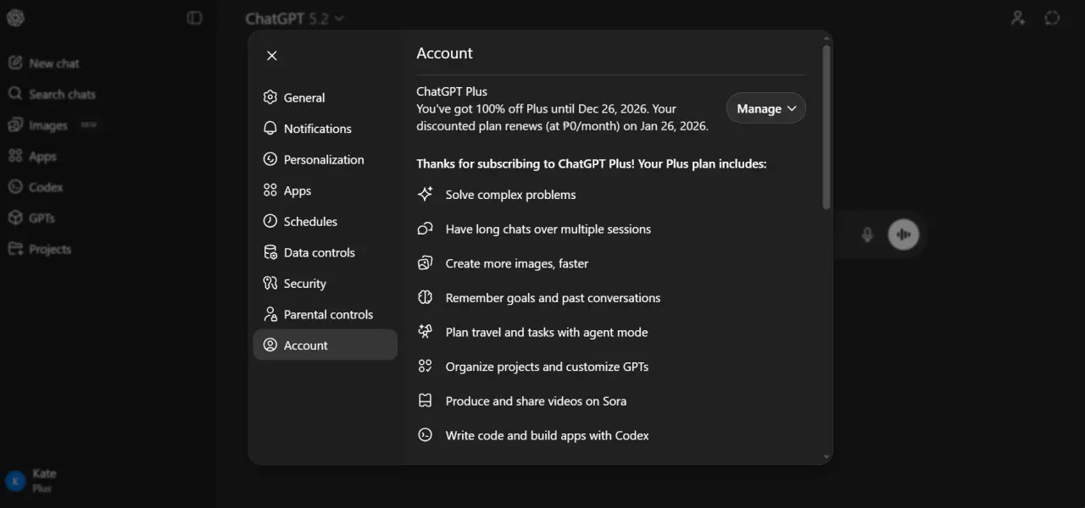1085x508 pixels.
Task: Open the Schedules settings tab
Action: pos(325,221)
